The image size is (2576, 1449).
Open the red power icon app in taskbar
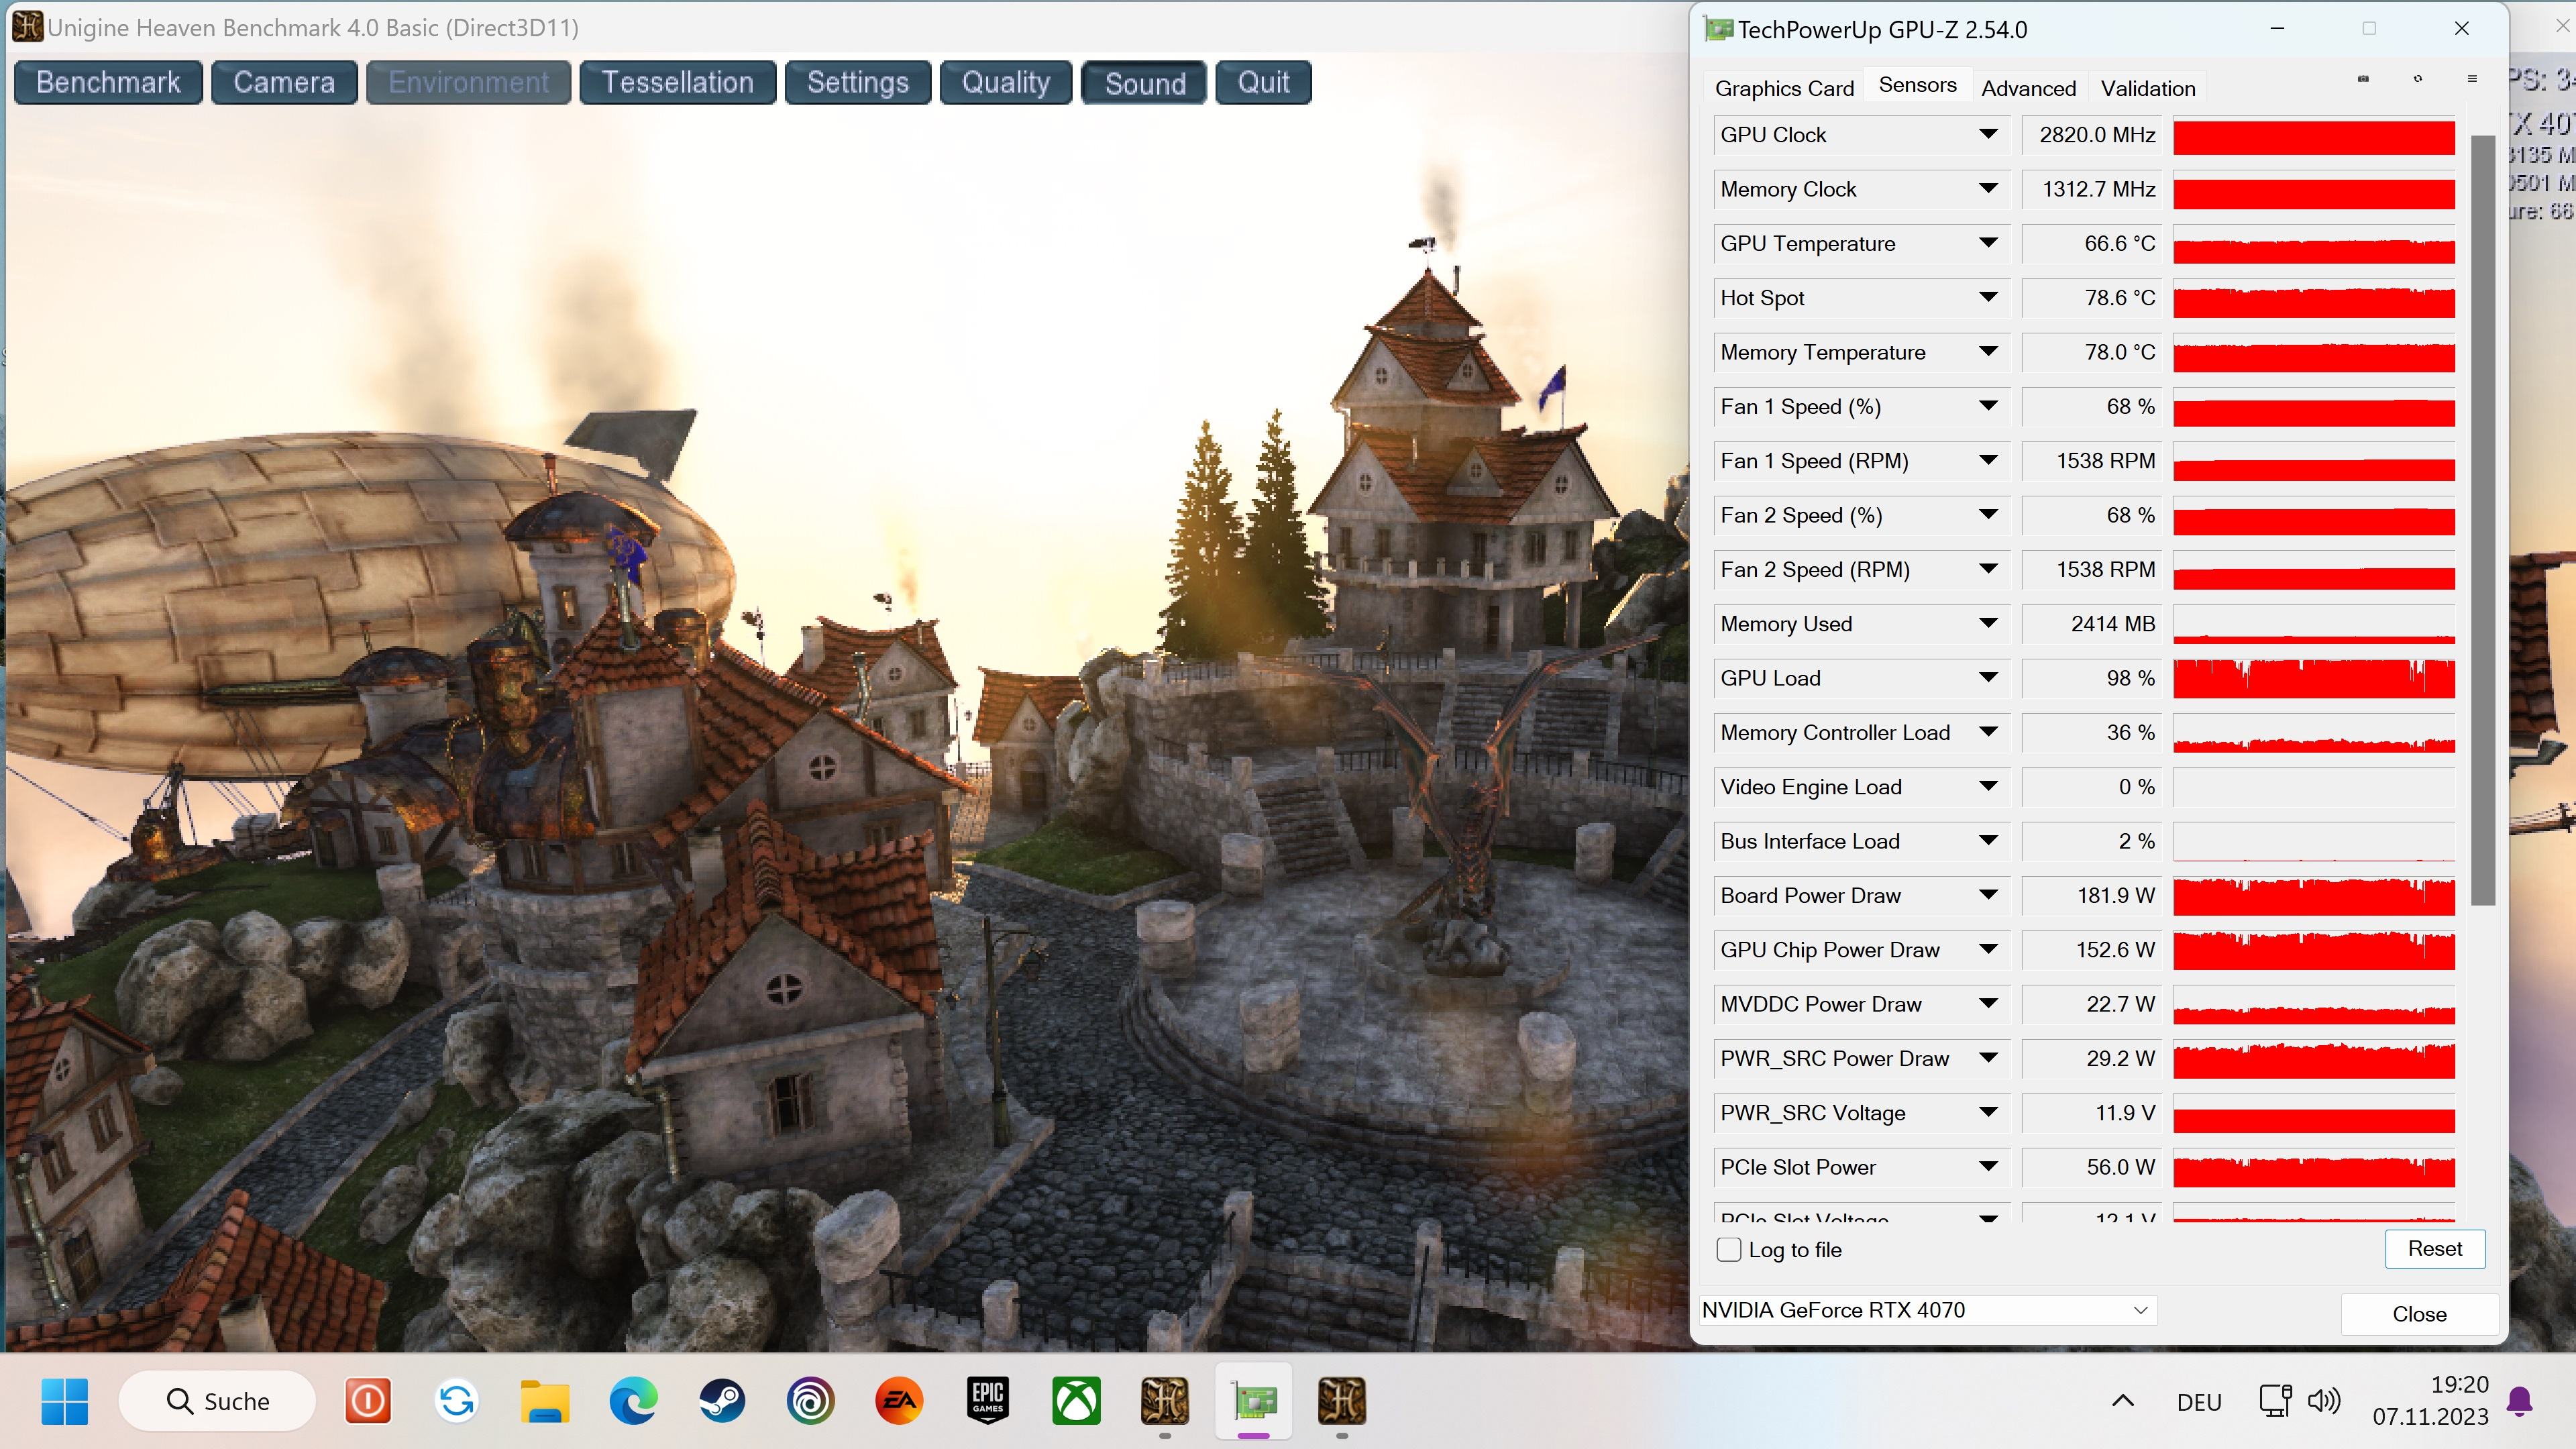[x=368, y=1401]
